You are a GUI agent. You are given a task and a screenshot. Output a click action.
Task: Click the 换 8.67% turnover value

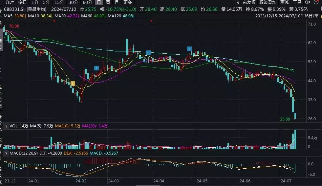(x=255, y=9)
